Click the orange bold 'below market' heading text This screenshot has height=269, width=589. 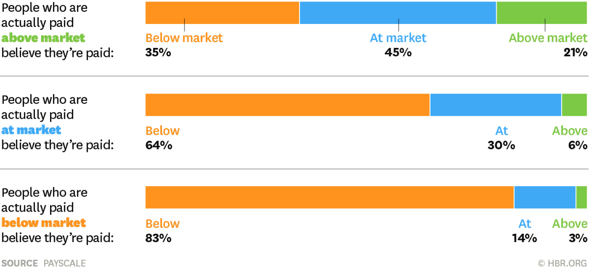pos(44,223)
